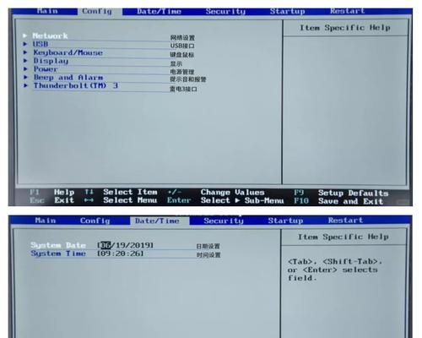Select the System Time value field
Image resolution: width=422 pixels, height=338 pixels.
tap(120, 253)
